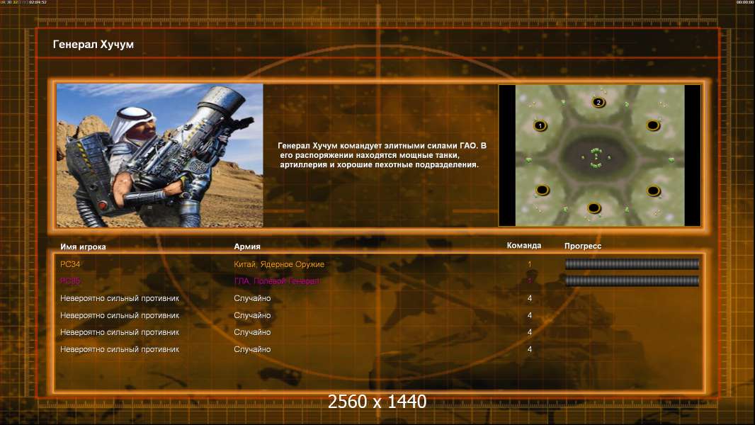Select player name PC35
Viewport: 755px width, 425px height.
pos(70,281)
